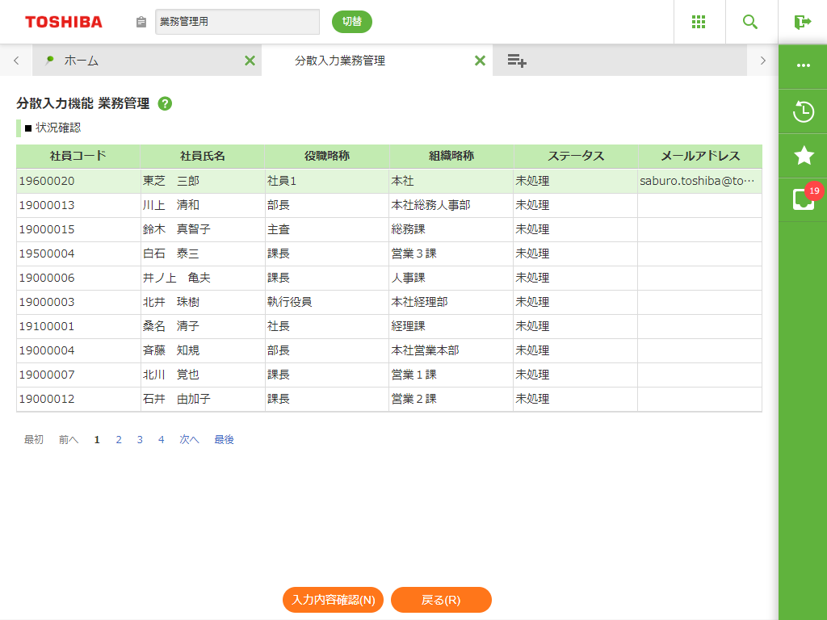Close the ホーム tab

pos(250,61)
